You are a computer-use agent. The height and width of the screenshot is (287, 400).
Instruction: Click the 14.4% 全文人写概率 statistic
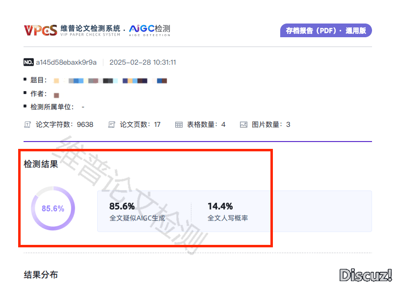(x=227, y=212)
